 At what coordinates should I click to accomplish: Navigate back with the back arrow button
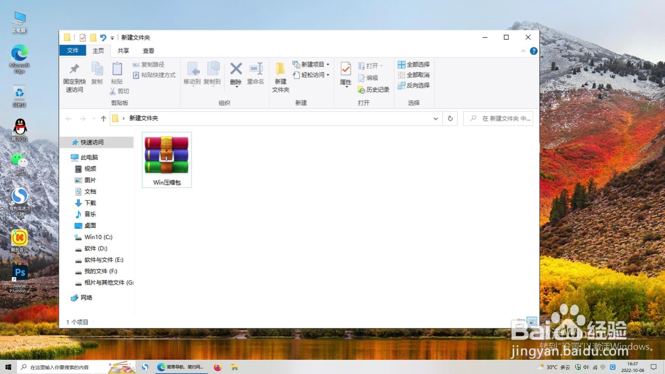[69, 118]
